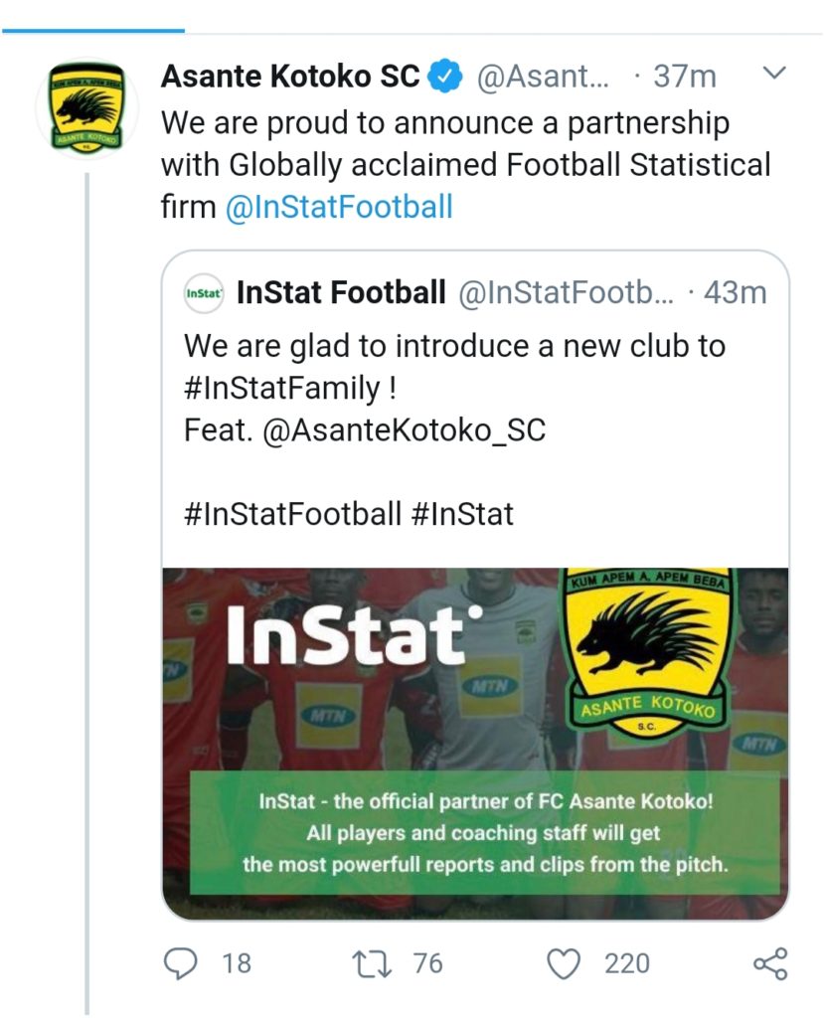
Task: Click the quoted tweet's 43m timestamp
Action: 735,293
